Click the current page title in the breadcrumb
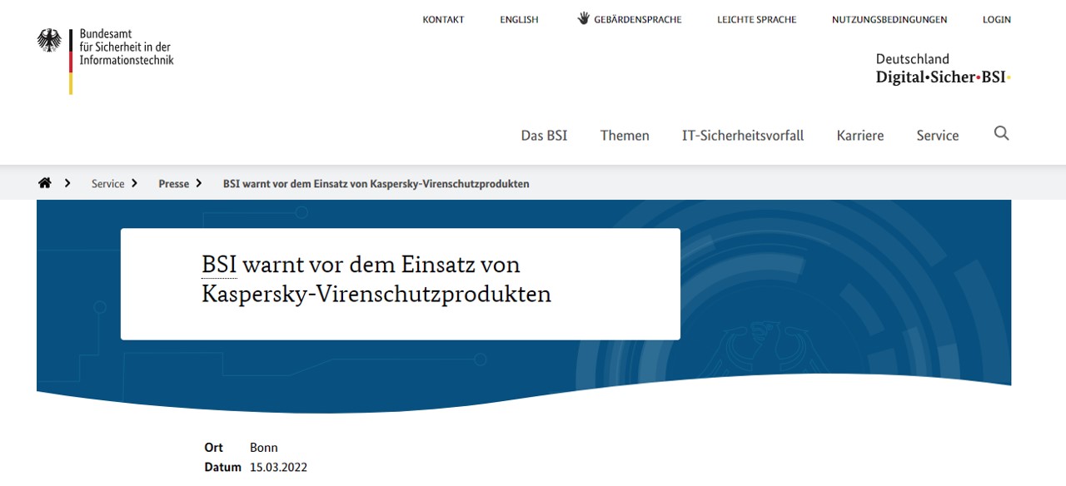 tap(376, 184)
